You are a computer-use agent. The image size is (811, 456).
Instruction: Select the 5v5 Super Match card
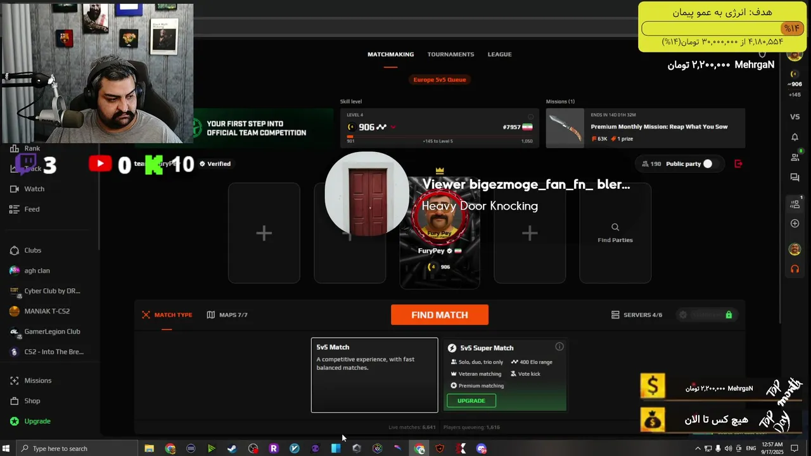505,375
